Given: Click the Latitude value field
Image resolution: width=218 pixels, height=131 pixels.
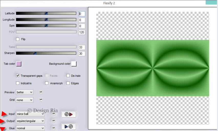Looking at the screenshot, I should (82, 14).
